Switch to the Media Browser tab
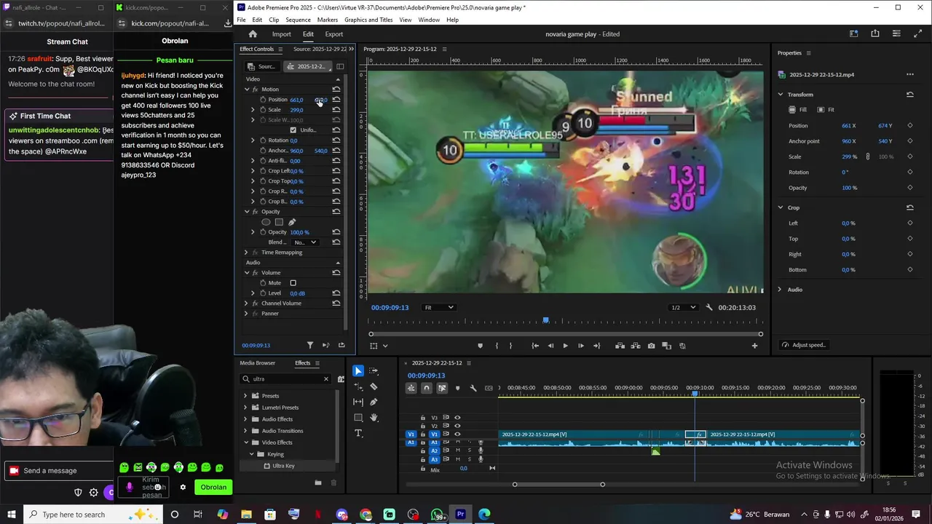 pos(258,363)
